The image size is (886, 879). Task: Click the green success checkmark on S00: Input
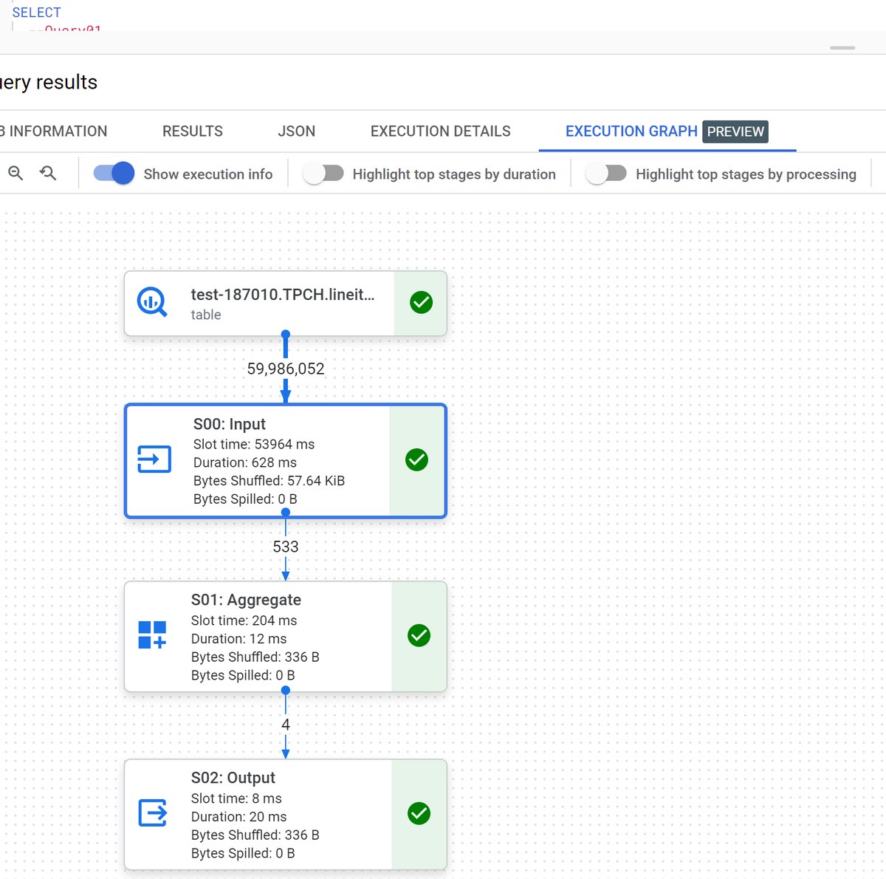tap(416, 460)
